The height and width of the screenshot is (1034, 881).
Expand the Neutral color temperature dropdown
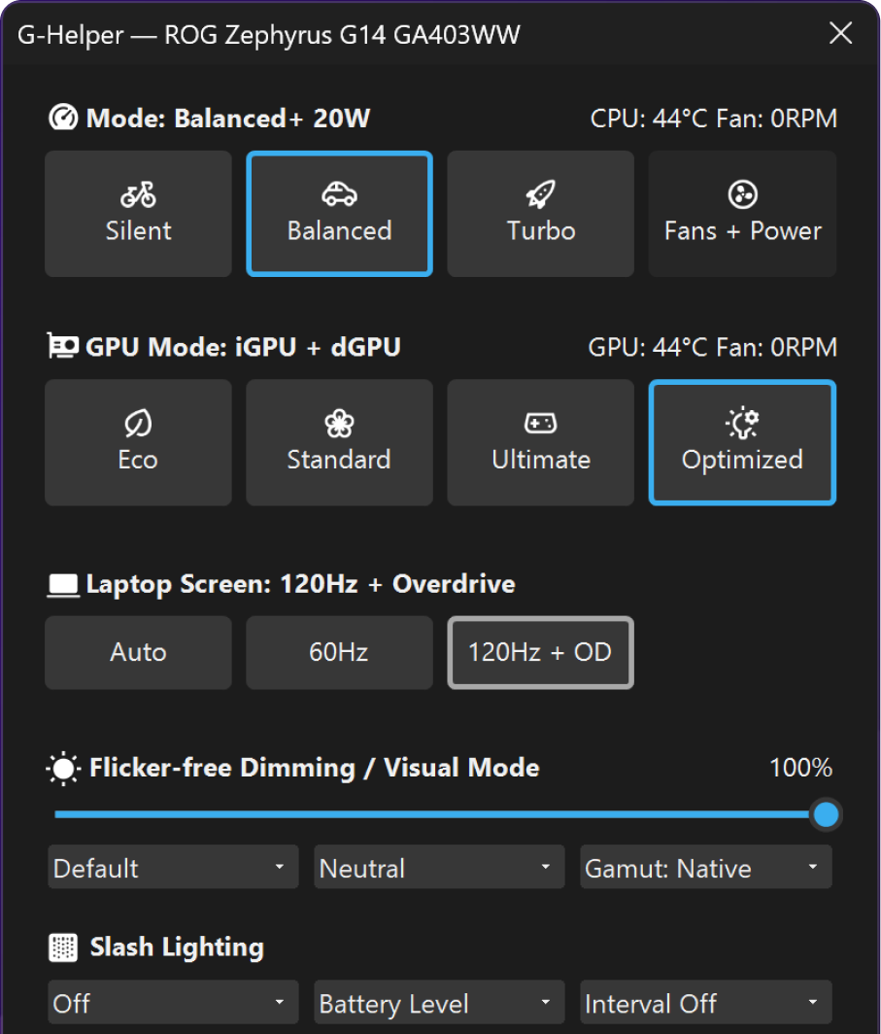(439, 867)
